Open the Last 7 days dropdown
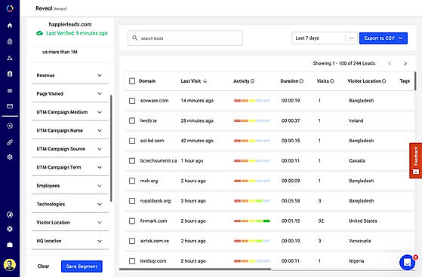Screen dimensions: 422x277 point(325,38)
